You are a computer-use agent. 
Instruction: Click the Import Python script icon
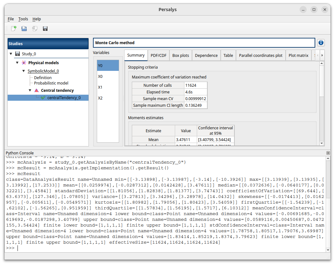pos(35,29)
